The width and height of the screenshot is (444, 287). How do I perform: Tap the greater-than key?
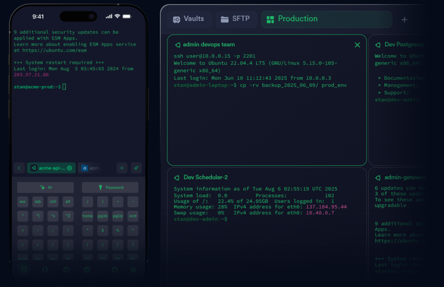(x=38, y=245)
